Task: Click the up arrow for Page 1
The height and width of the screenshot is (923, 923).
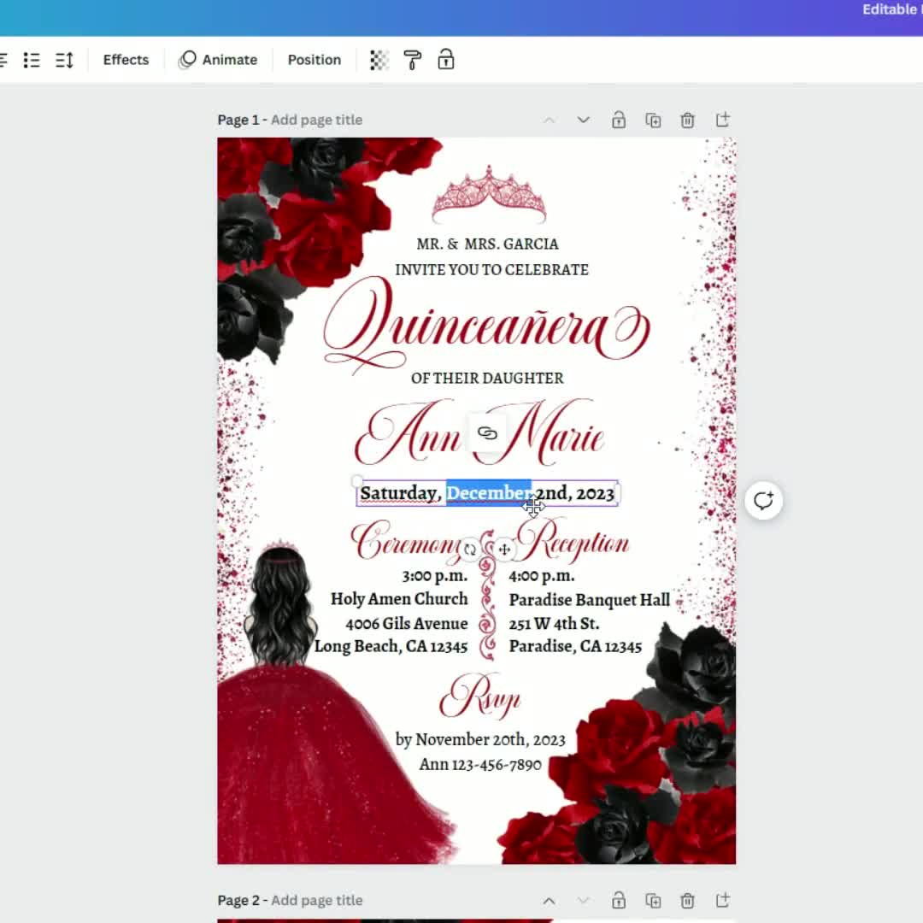Action: point(549,120)
